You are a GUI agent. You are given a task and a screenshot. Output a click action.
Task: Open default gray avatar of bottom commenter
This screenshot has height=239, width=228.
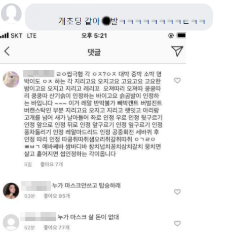[x=11, y=222]
